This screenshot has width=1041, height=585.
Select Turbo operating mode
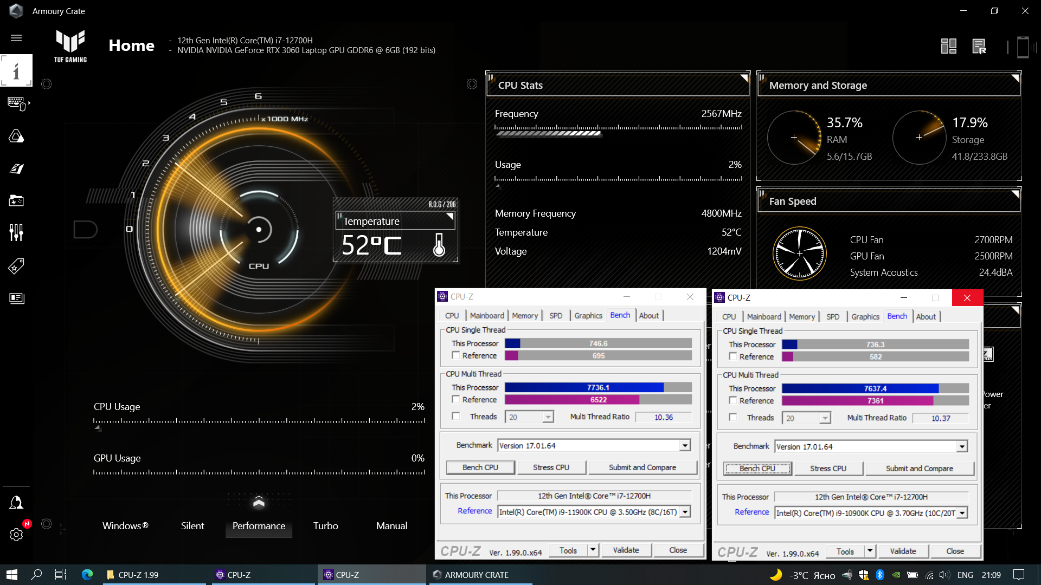tap(325, 526)
